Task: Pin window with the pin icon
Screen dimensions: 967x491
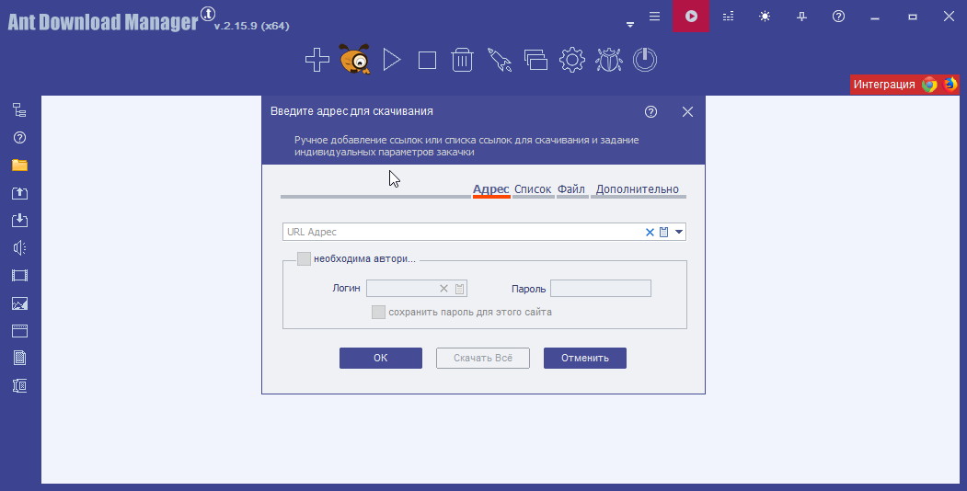Action: pyautogui.click(x=801, y=17)
